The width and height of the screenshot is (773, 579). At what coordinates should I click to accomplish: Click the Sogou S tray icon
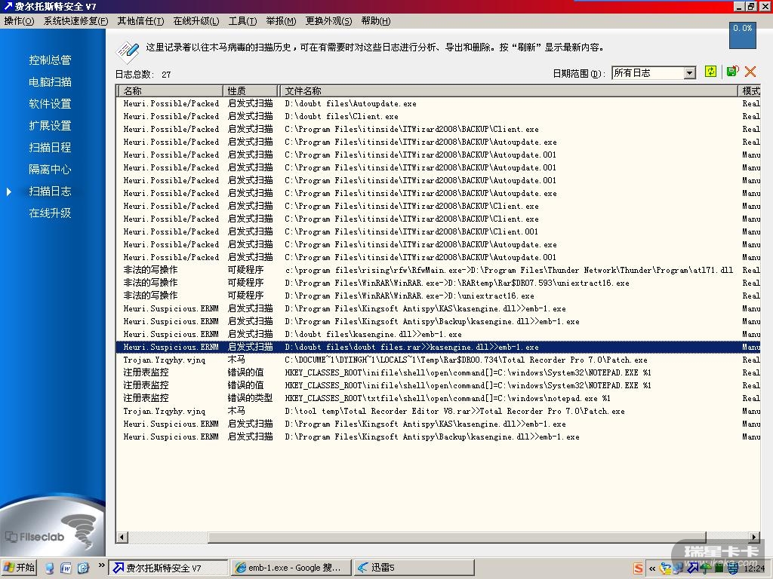(x=638, y=568)
